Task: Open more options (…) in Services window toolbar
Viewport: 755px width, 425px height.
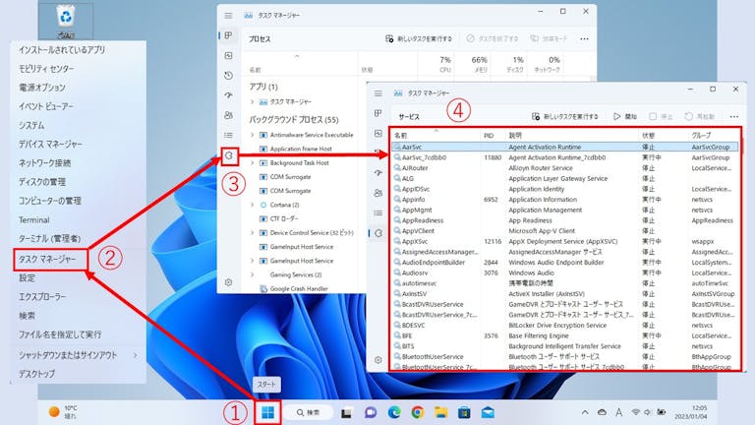Action: [733, 117]
